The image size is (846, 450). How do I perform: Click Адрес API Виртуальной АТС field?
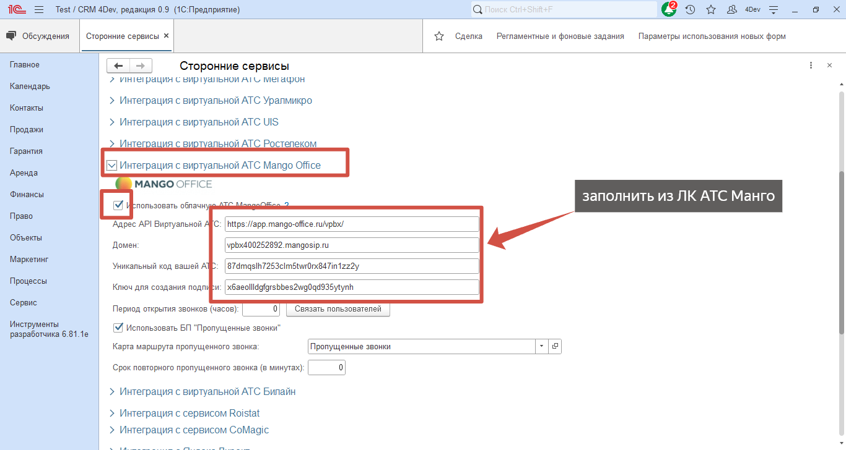(x=352, y=224)
